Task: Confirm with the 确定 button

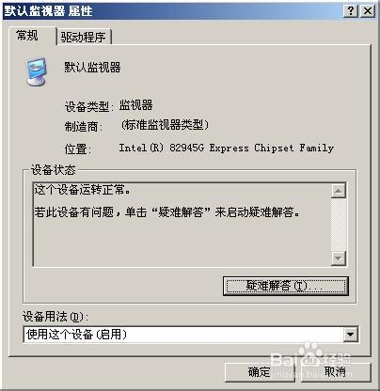Action: click(260, 372)
